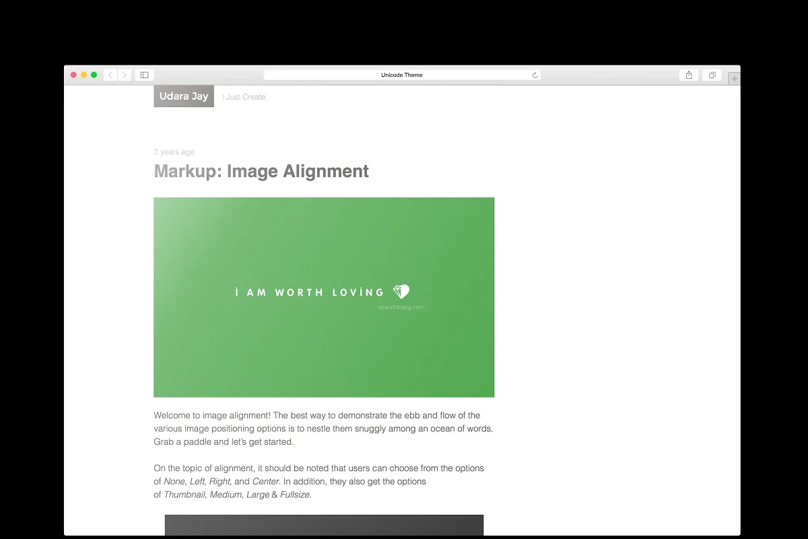
Task: Click the dark image at the page bottom
Action: [x=324, y=525]
